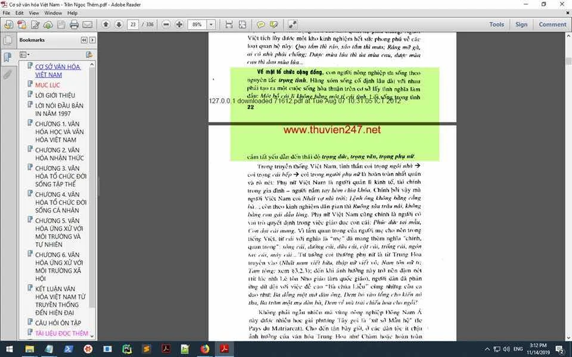Image resolution: width=572 pixels, height=357 pixels.
Task: Show hidden system tray icons
Action: coord(487,349)
